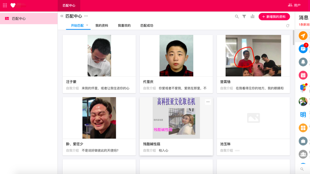Open the statistics bar chart icon
The height and width of the screenshot is (174, 310).
point(252,16)
